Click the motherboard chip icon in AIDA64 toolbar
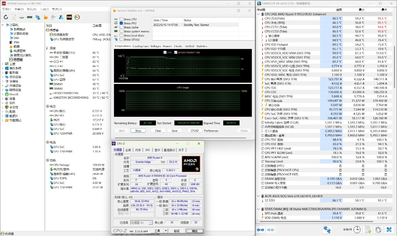This screenshot has height=236, width=397. point(22,17)
